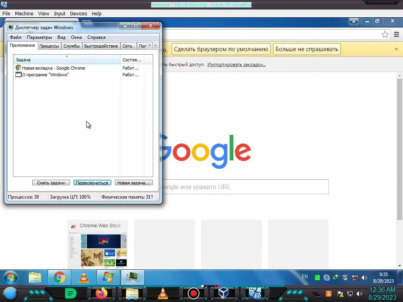Click the Задача column header to sort
This screenshot has width=403, height=302.
pos(67,60)
